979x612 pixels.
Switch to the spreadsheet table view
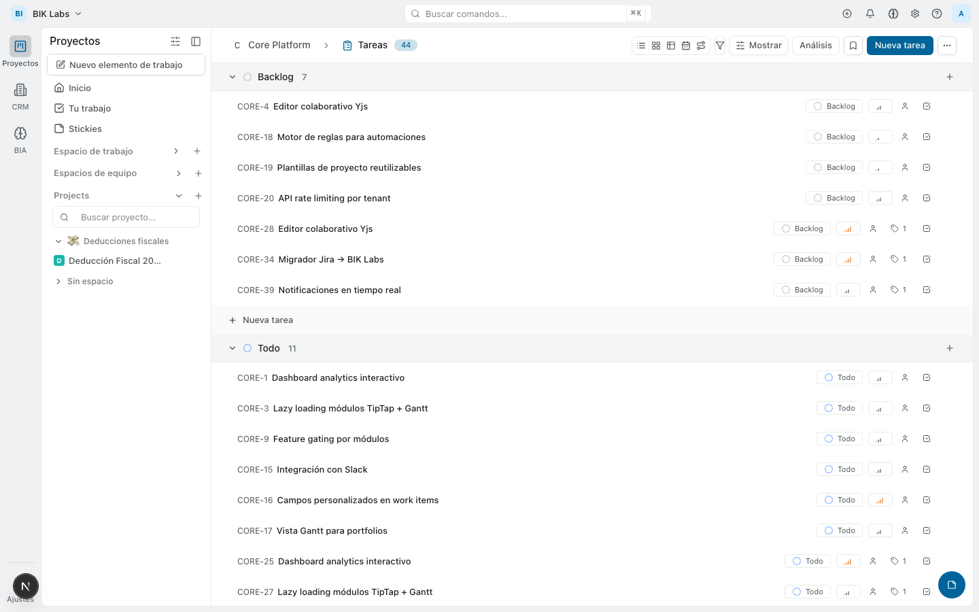pos(671,45)
